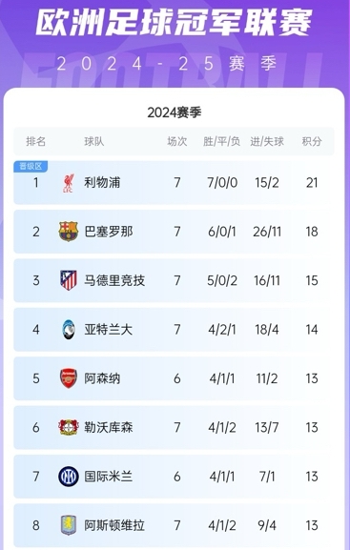Open the 利物浦 team name link
Screen dimensions: 350x550
tap(102, 183)
